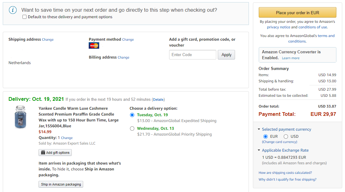Choose Ship in Amazon packaging
Screen dimensions: 345x192
click(x=61, y=184)
